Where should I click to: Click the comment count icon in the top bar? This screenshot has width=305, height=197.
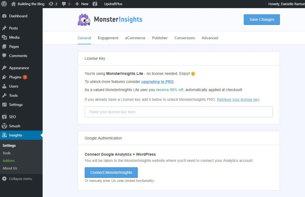click(64, 4)
